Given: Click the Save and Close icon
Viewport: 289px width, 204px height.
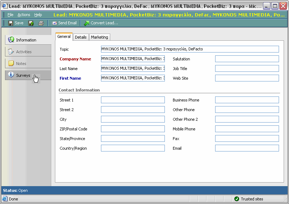Looking at the screenshot, I should tap(31, 23).
